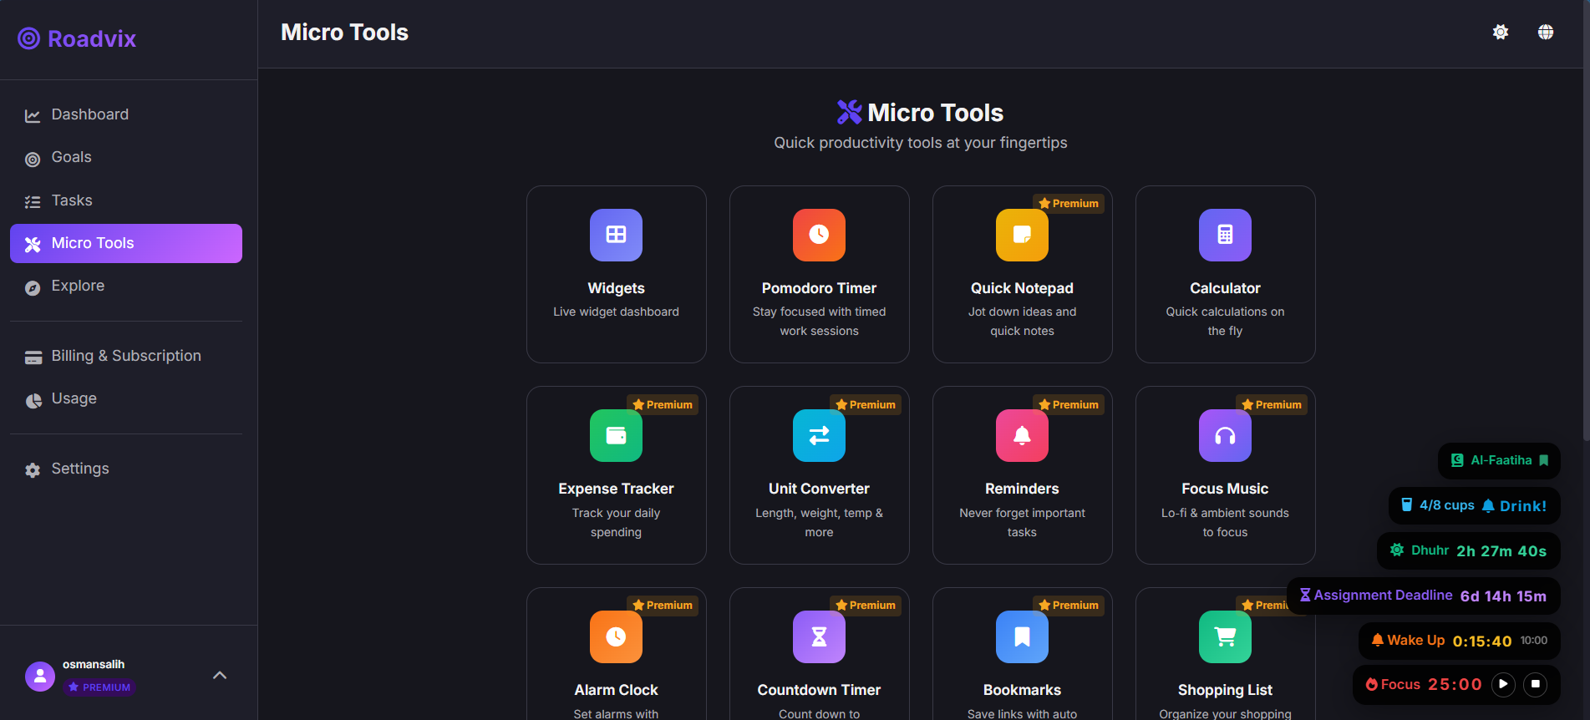The height and width of the screenshot is (720, 1590).
Task: Click Premium badge on Unit Converter
Action: 866,404
